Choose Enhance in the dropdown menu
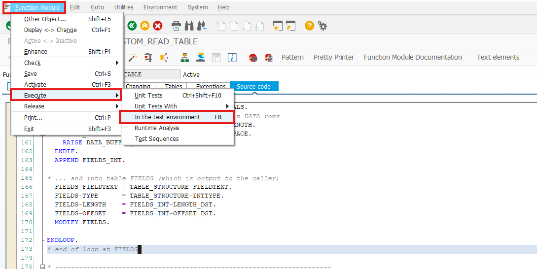 pyautogui.click(x=68, y=52)
